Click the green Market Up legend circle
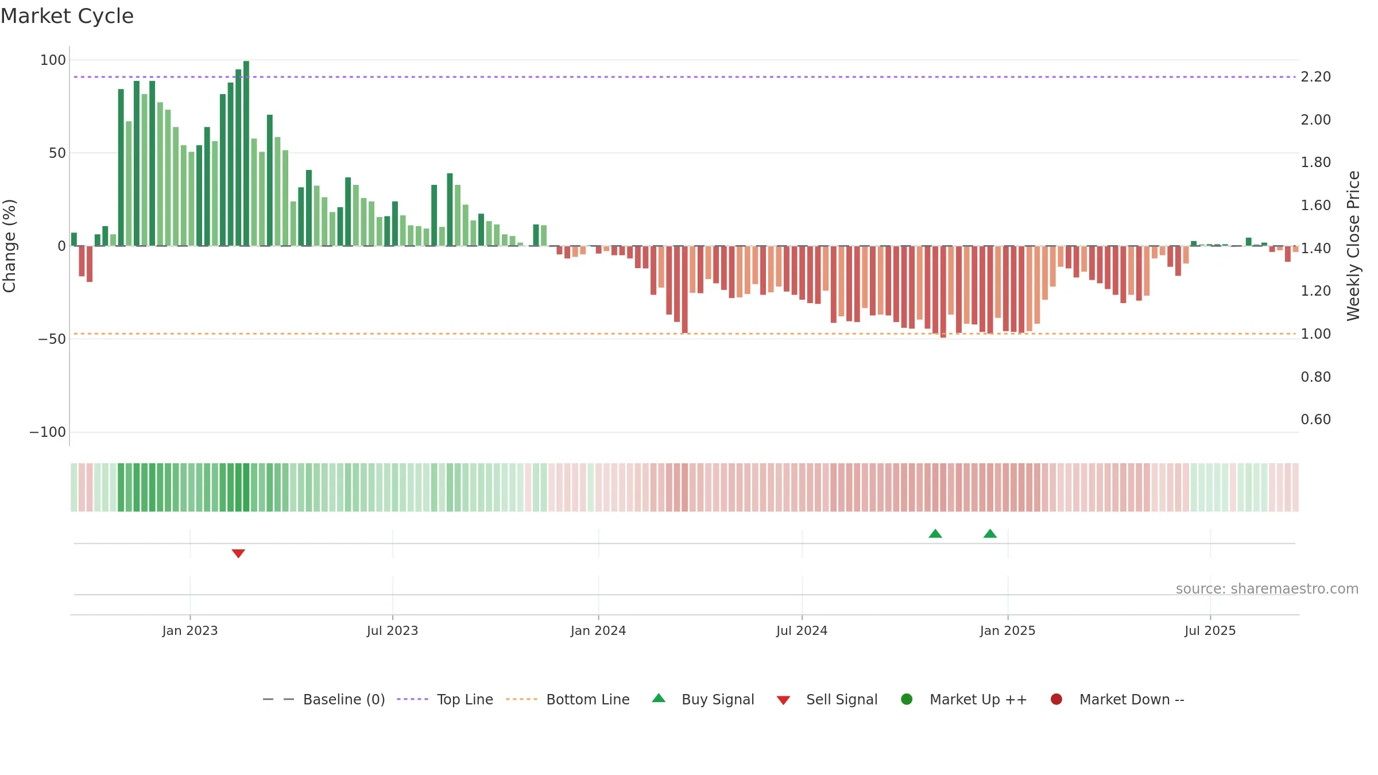The width and height of the screenshot is (1378, 775). [x=907, y=699]
